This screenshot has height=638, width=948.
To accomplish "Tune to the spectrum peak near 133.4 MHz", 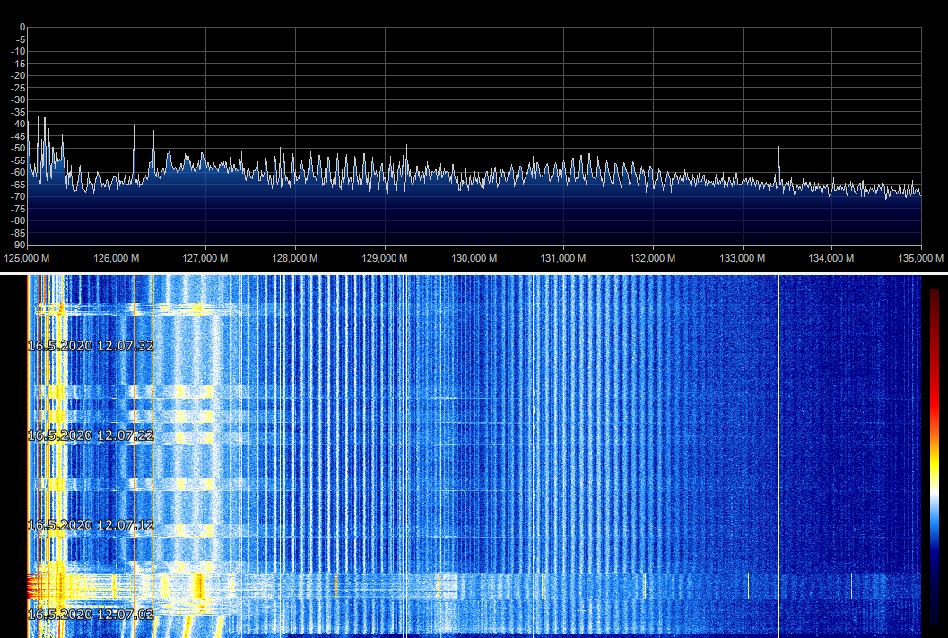I will tap(778, 149).
